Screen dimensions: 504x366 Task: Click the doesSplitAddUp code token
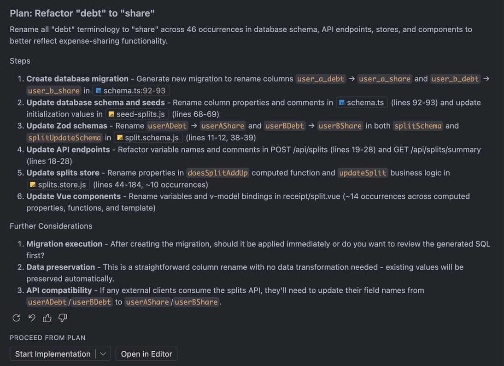(x=217, y=173)
